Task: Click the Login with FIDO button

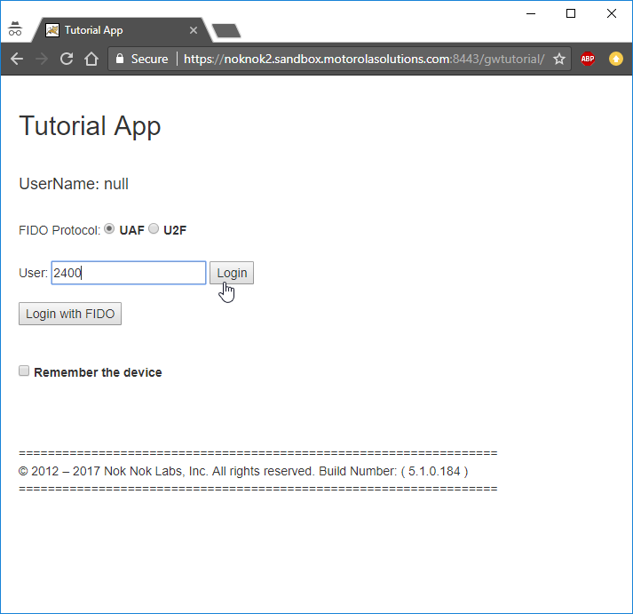Action: (70, 314)
